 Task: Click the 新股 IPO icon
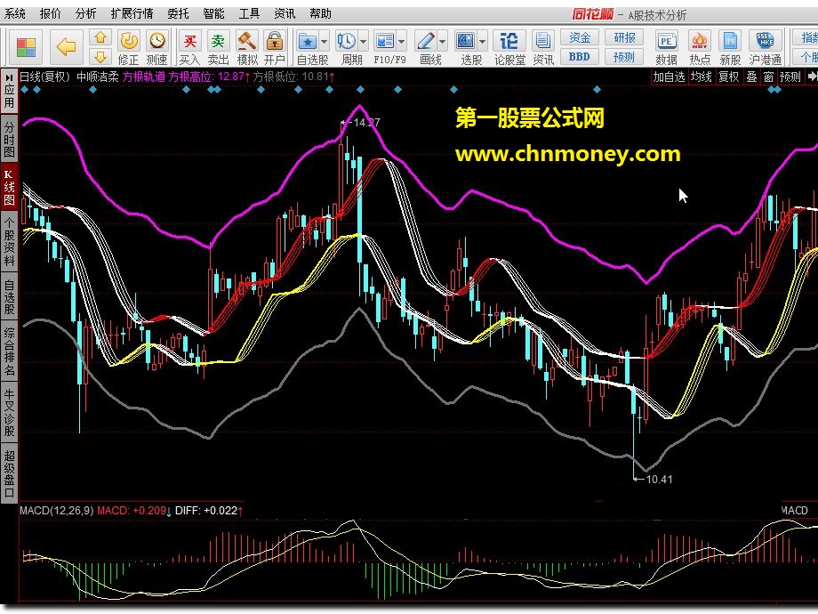click(x=730, y=47)
